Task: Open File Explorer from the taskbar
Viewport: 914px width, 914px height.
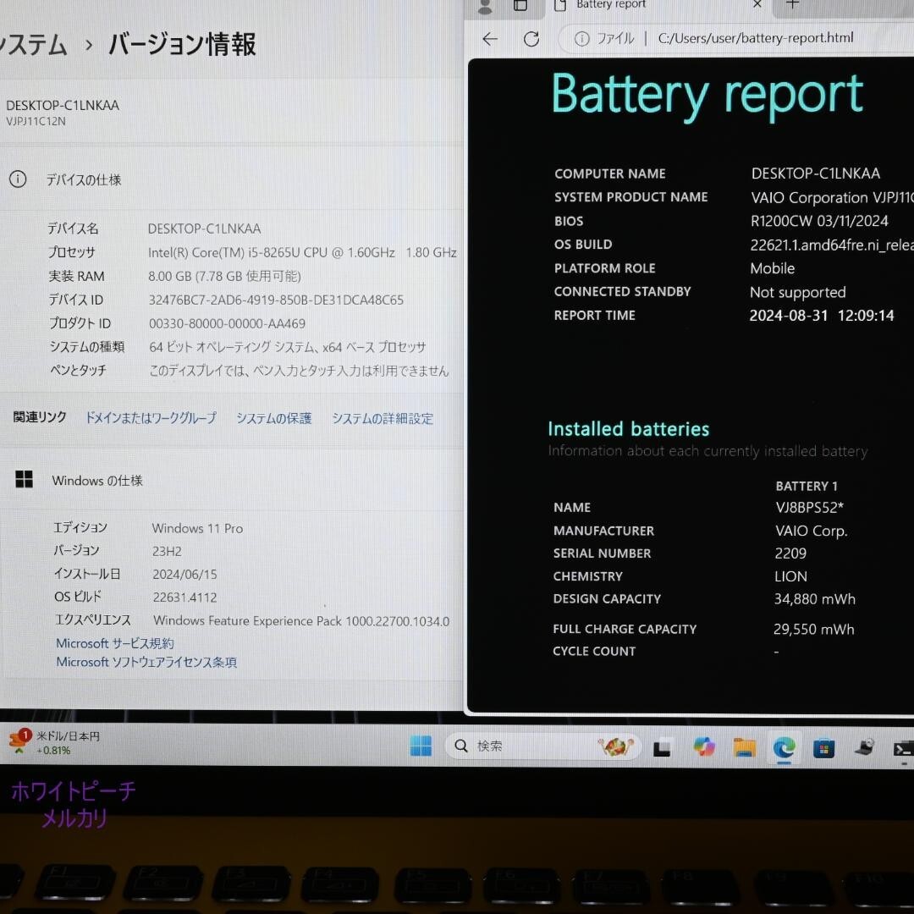Action: click(x=744, y=746)
